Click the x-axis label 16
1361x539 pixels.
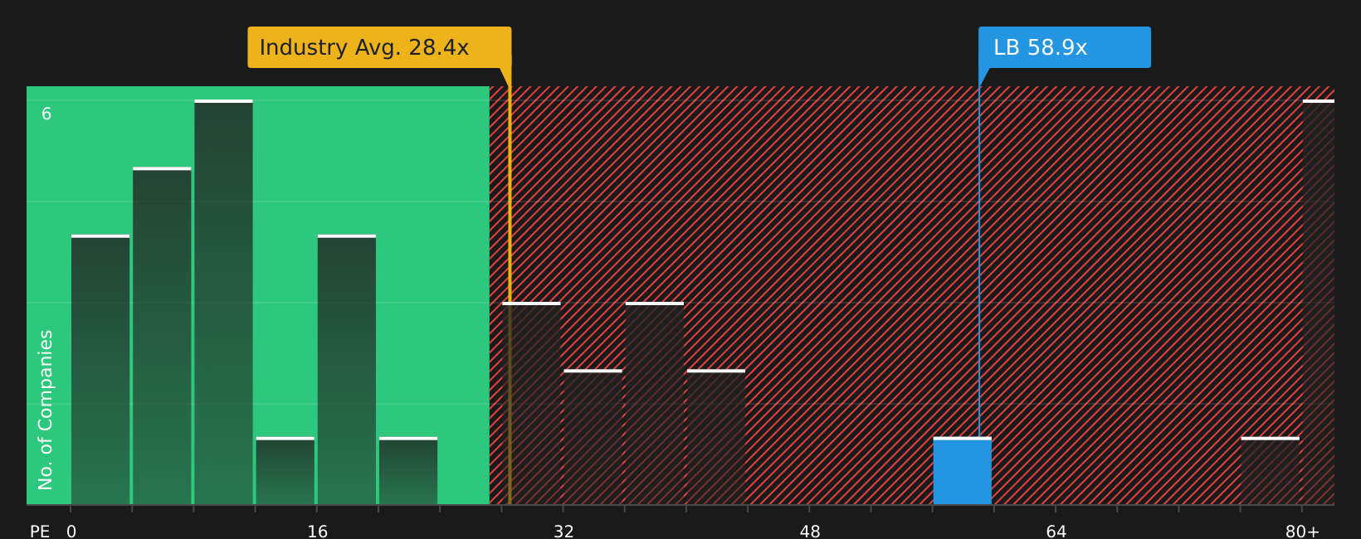point(318,532)
